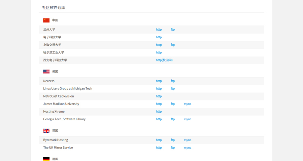Click the China flag icon
This screenshot has width=303, height=161.
(46, 20)
